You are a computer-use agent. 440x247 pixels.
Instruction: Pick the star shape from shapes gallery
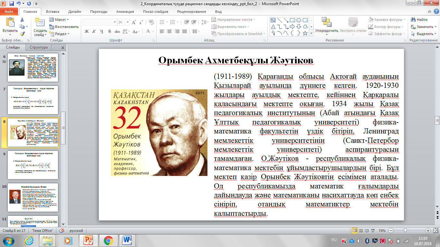tap(305, 32)
